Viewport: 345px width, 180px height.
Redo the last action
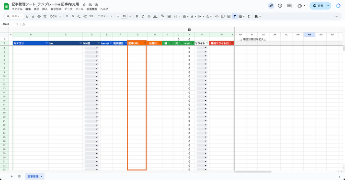tap(33, 16)
